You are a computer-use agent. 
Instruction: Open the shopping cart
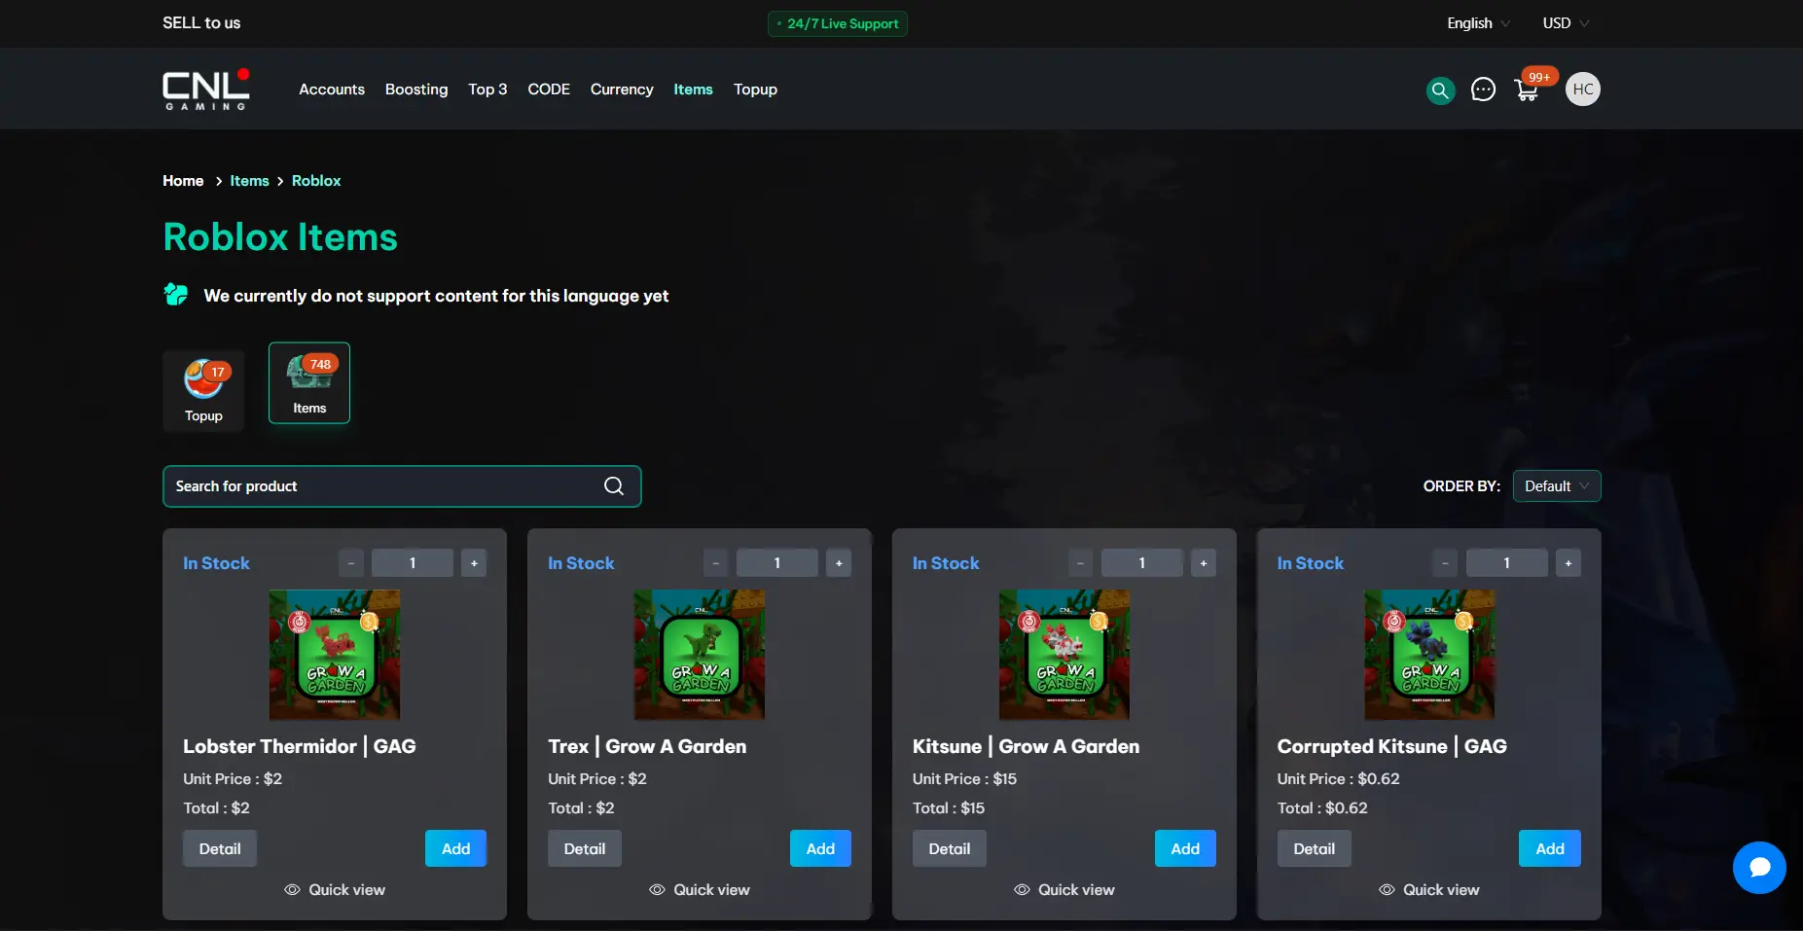1528,90
